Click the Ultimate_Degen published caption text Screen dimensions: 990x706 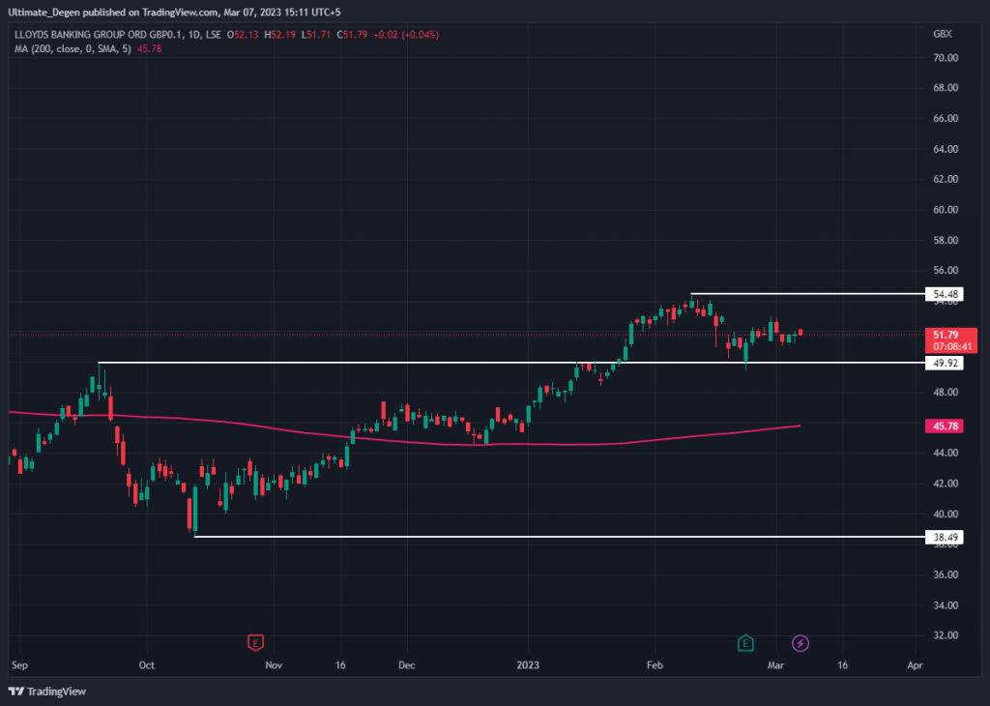[x=174, y=12]
